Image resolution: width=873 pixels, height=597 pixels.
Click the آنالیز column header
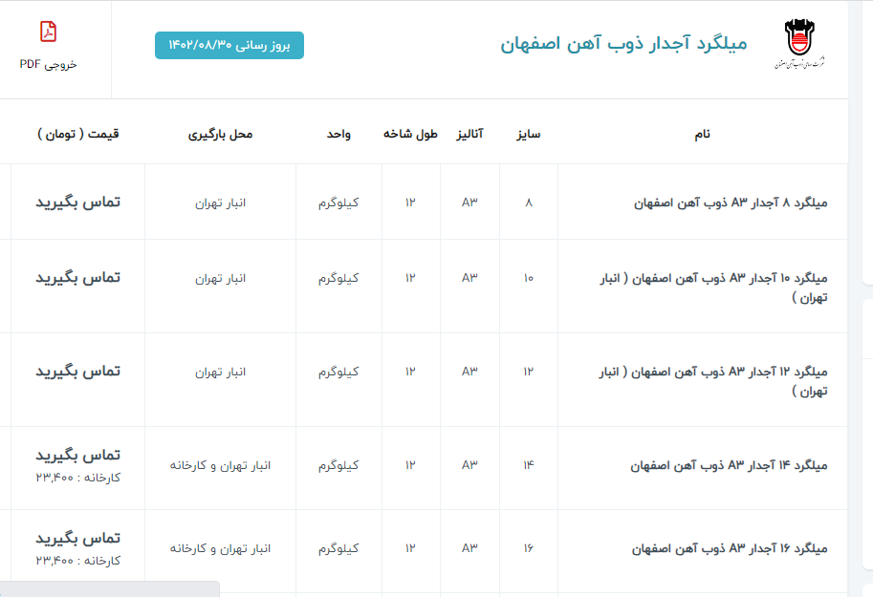click(x=469, y=134)
